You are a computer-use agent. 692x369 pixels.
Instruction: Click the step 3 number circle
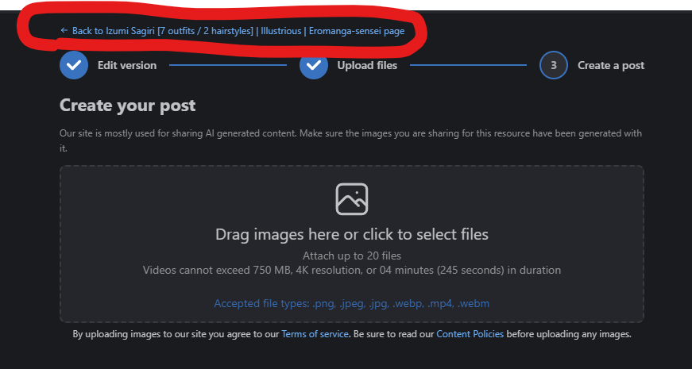[x=554, y=65]
